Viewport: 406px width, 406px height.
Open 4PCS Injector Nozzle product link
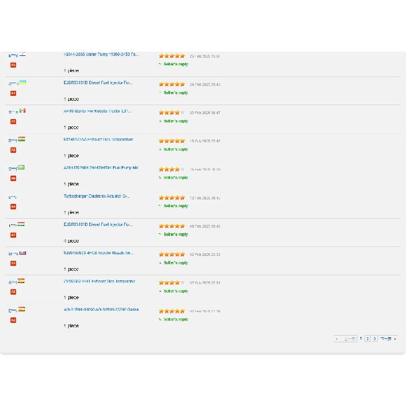(x=99, y=253)
